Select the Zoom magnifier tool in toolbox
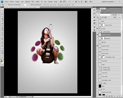123x98 pixels. tap(2, 57)
